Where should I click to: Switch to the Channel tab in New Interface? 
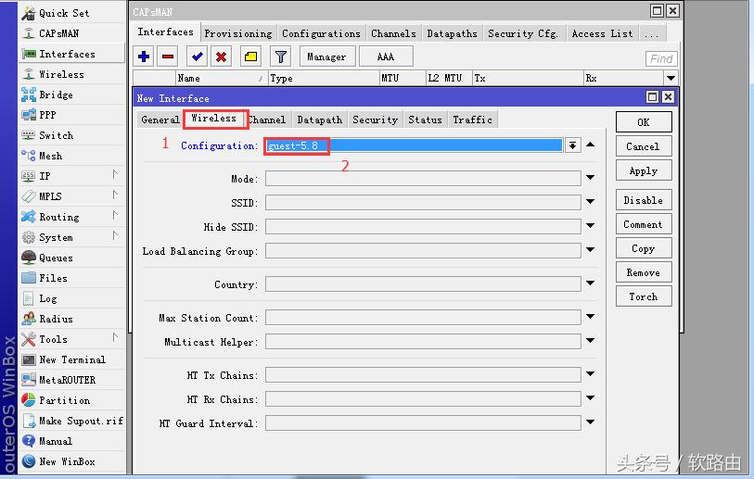(x=267, y=120)
